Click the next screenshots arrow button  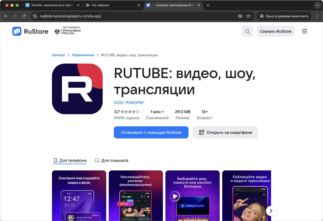tap(271, 211)
